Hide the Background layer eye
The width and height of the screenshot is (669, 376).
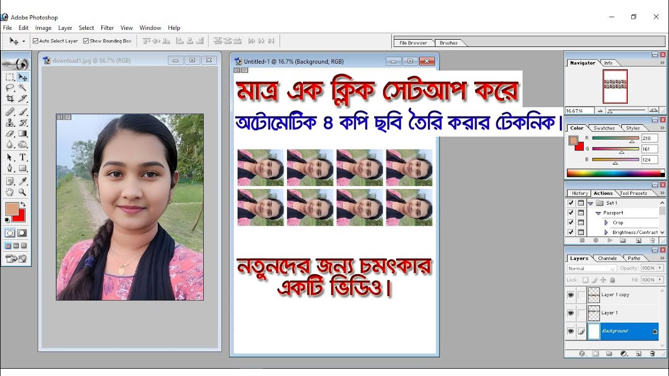pyautogui.click(x=571, y=331)
